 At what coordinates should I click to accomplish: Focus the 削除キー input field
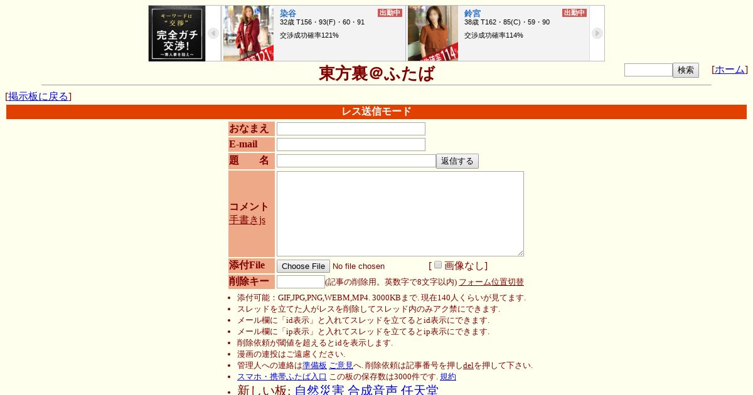pyautogui.click(x=301, y=282)
